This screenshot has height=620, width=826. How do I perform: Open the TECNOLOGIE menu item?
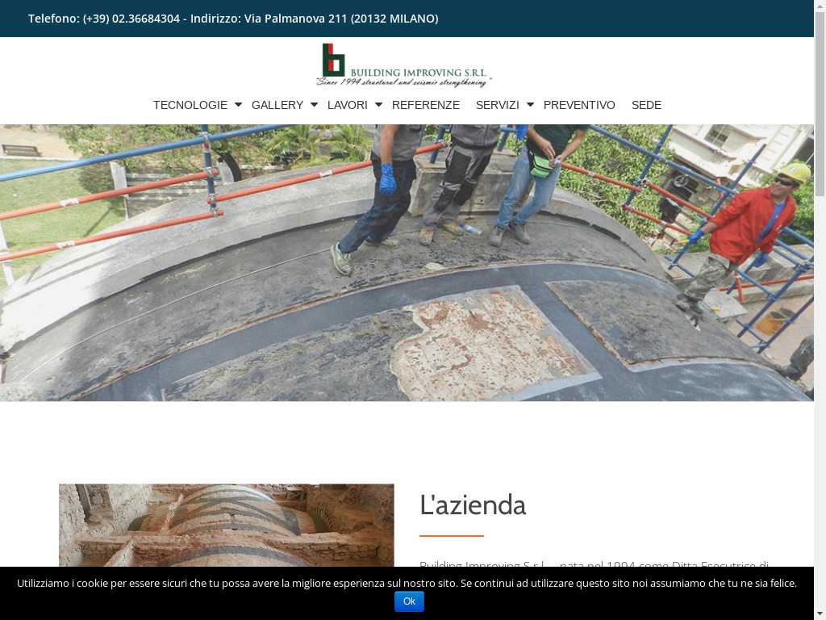(x=190, y=105)
